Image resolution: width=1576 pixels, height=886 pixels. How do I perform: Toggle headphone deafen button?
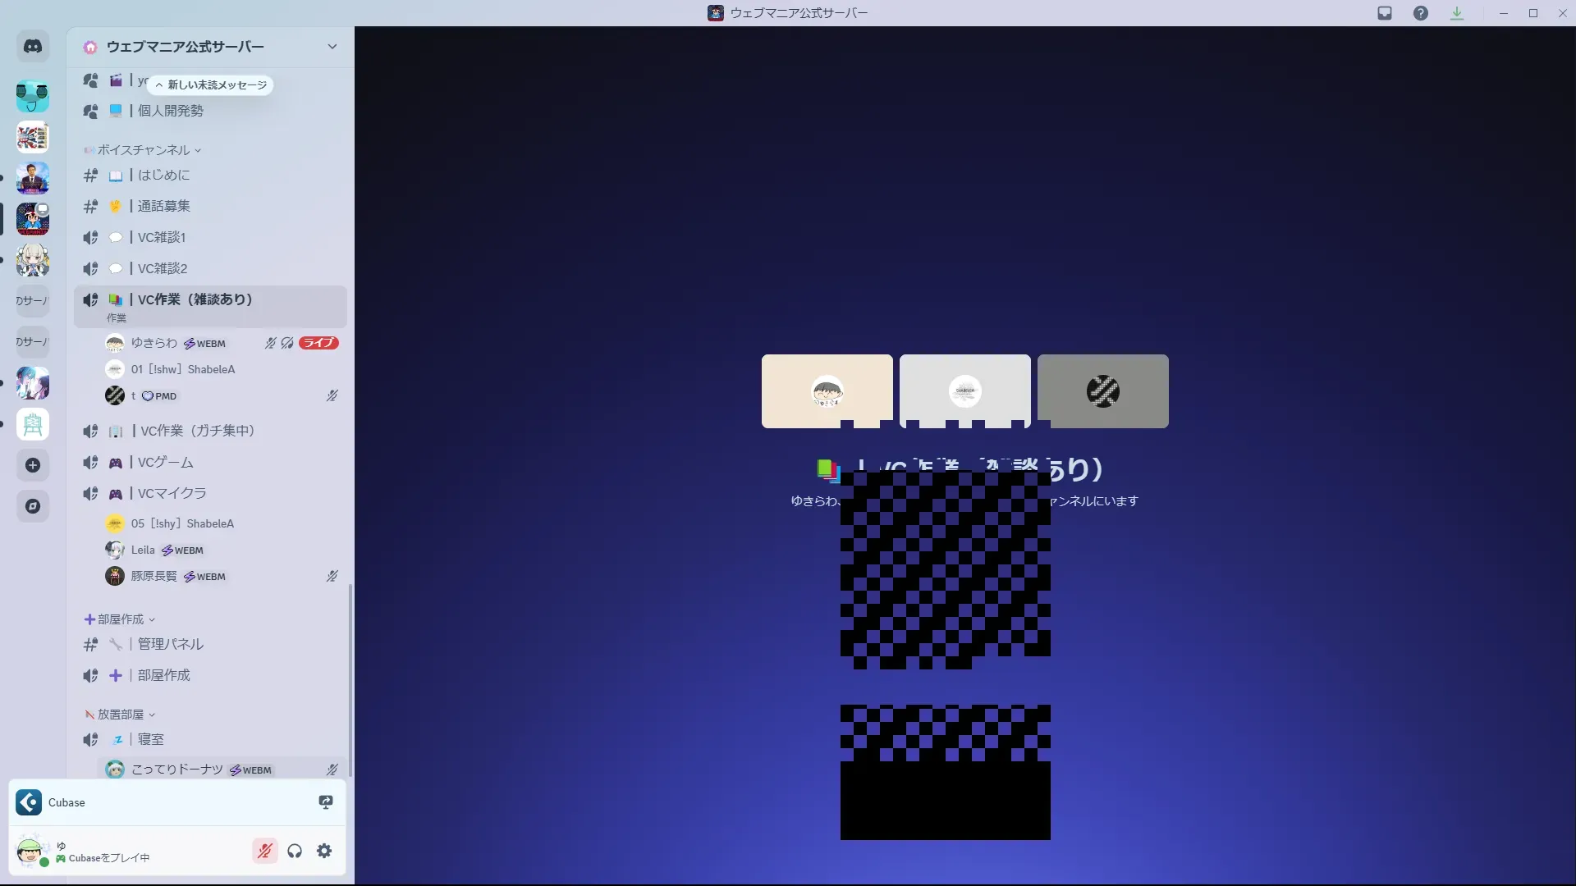(295, 851)
